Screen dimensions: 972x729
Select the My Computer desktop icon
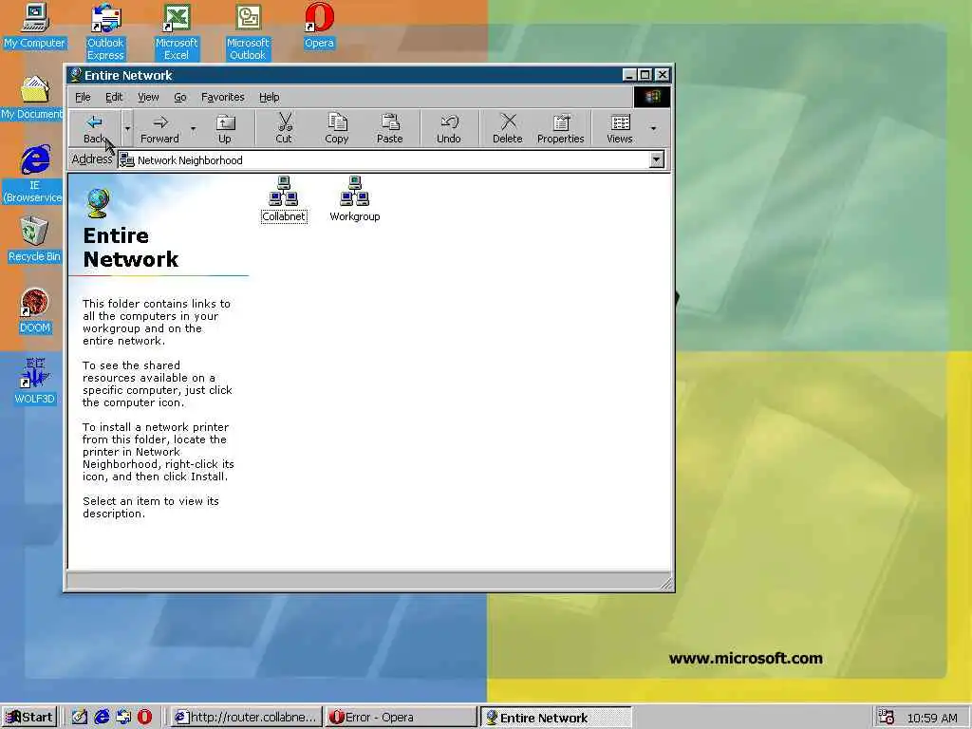point(34,26)
